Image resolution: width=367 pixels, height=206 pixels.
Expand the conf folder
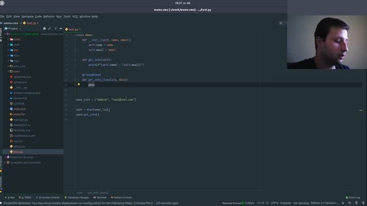point(8,45)
